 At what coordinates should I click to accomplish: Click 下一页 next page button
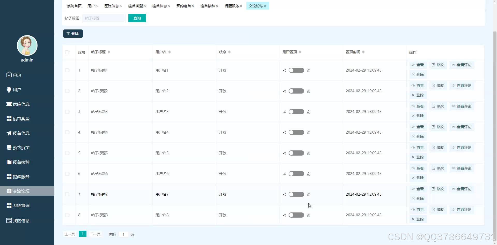95,234
